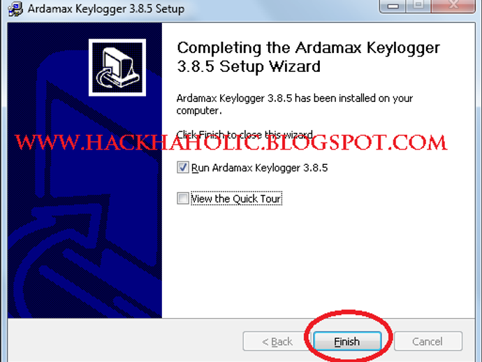Click the Cancel button

pos(428,342)
